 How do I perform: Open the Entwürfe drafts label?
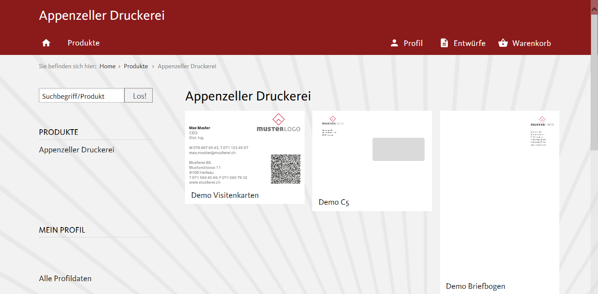[469, 43]
